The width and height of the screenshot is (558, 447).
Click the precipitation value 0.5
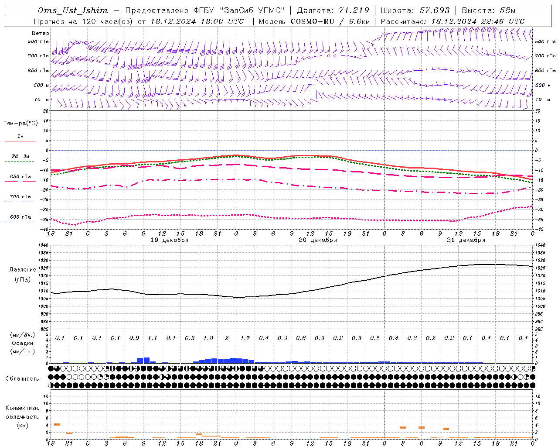pos(375,338)
